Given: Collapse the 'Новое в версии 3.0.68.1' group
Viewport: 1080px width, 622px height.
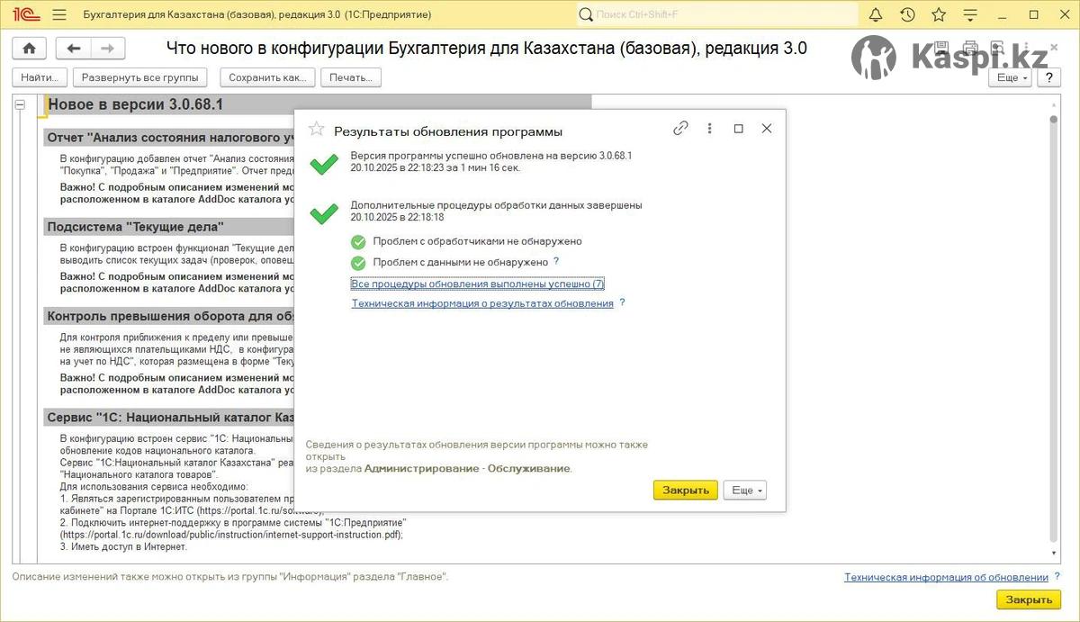Looking at the screenshot, I should coord(20,104).
